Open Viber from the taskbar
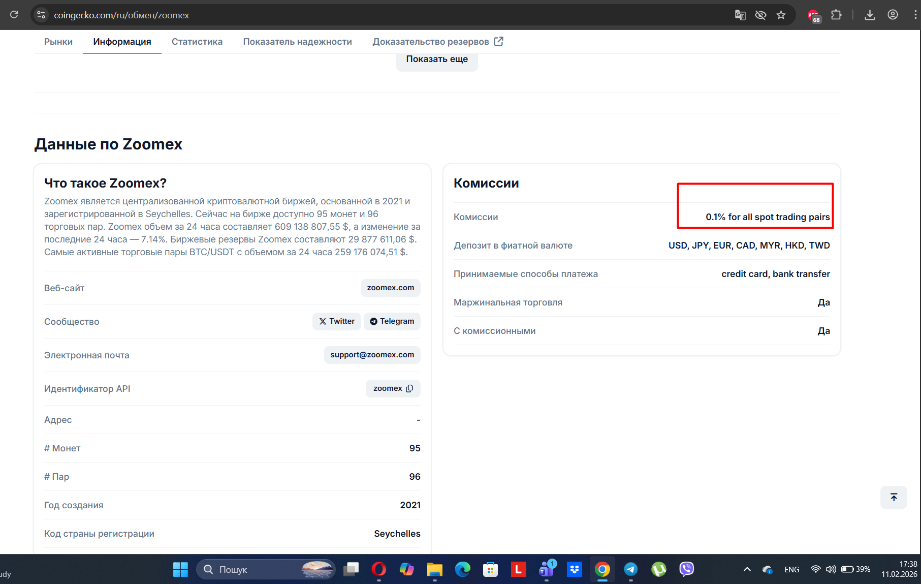The width and height of the screenshot is (921, 584). (x=686, y=569)
